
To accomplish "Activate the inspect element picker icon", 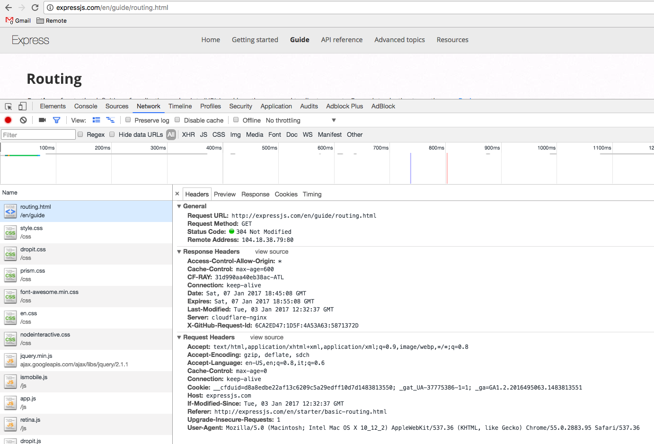I will [x=9, y=107].
